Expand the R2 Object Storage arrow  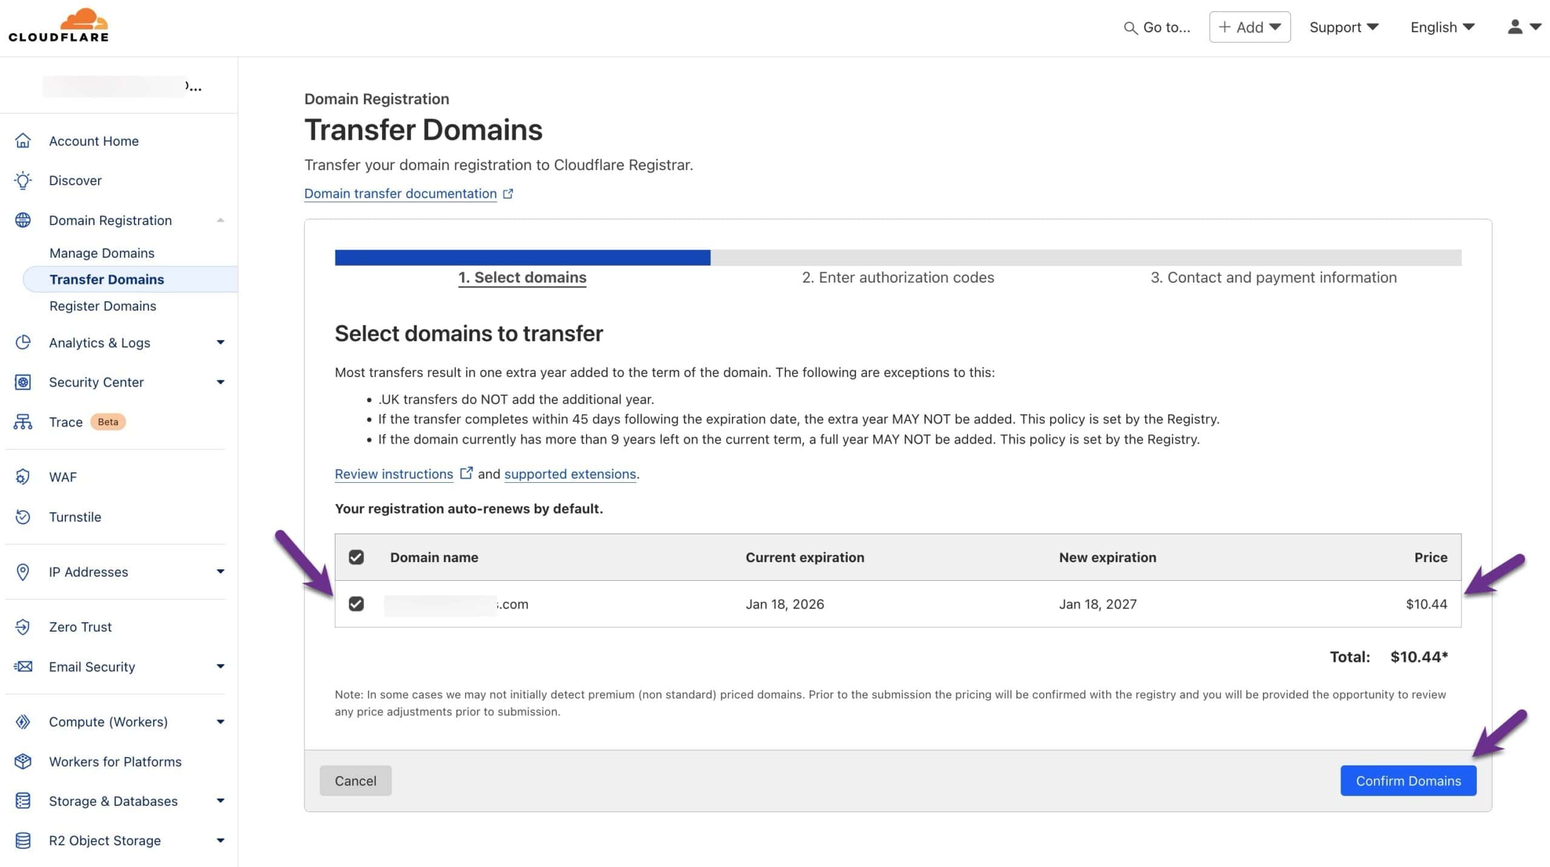(x=220, y=841)
